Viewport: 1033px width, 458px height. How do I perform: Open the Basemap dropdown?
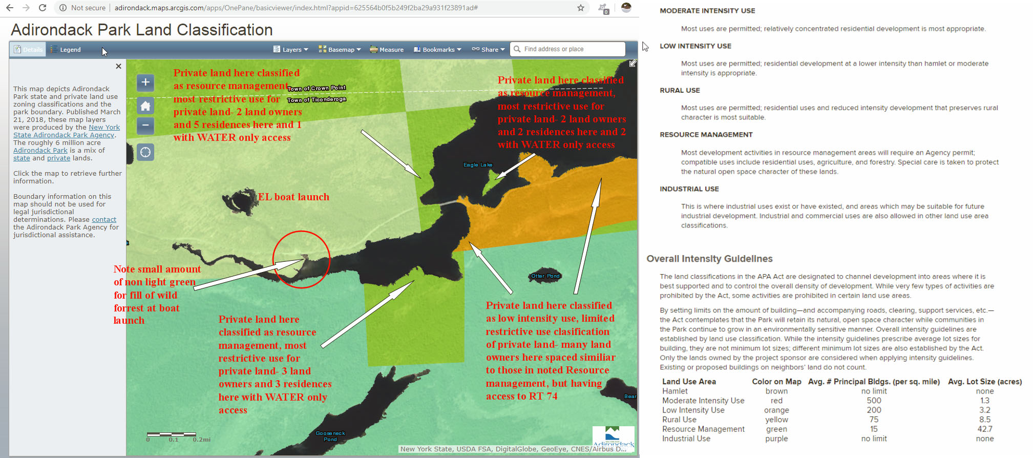pos(340,50)
